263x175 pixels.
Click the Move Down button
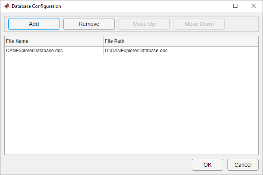click(199, 24)
